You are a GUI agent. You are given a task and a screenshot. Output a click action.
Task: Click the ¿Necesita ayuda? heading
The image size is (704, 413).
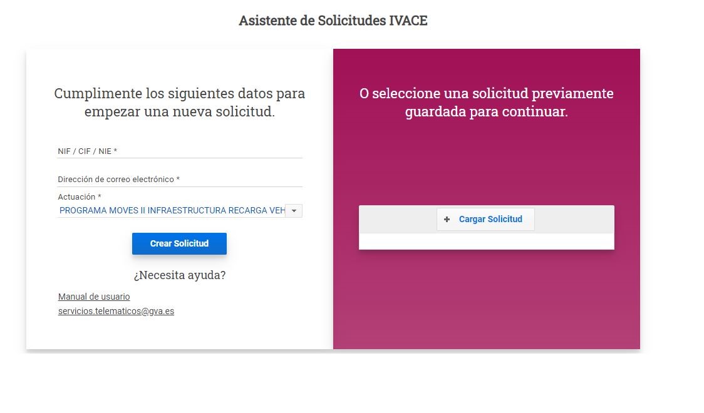point(180,275)
